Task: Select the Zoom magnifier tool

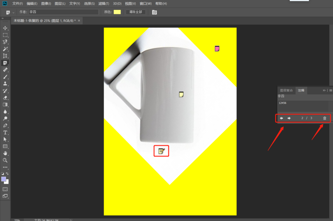Action: [x=5, y=160]
